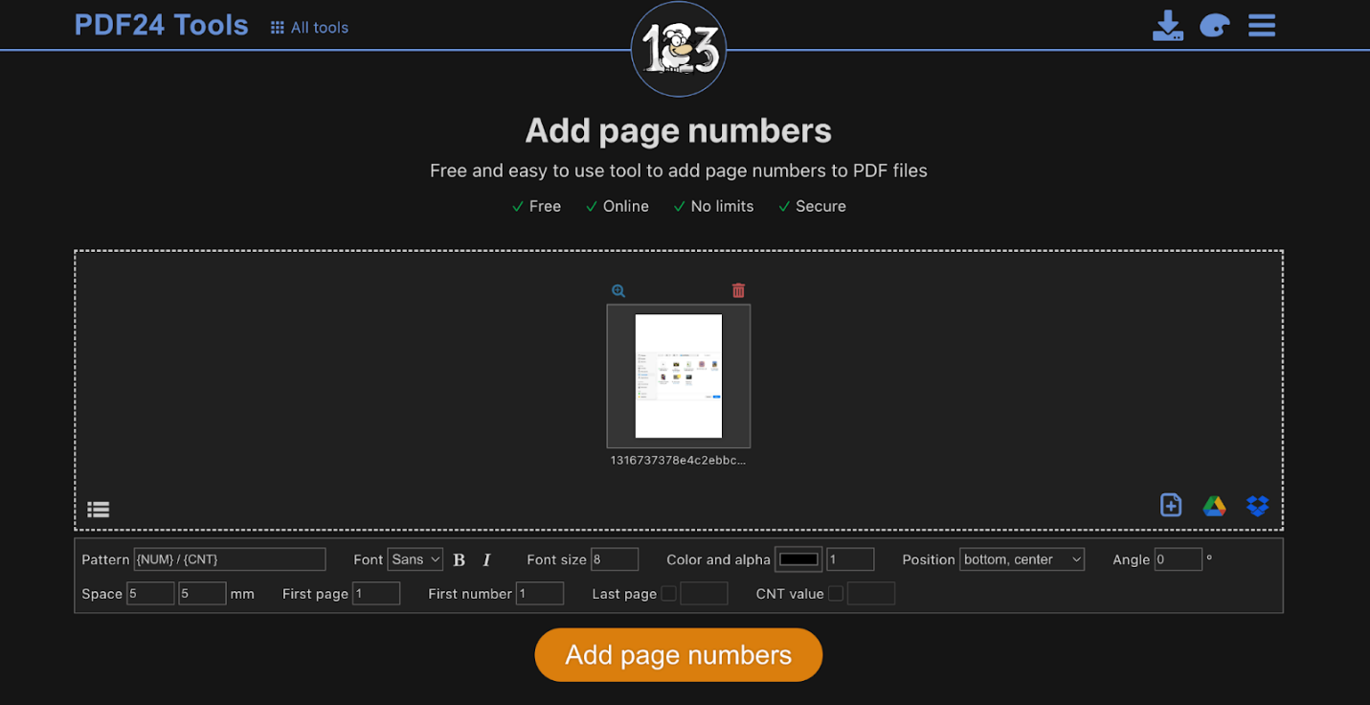Enable the Last page checkbox
The width and height of the screenshot is (1370, 705).
click(x=667, y=594)
